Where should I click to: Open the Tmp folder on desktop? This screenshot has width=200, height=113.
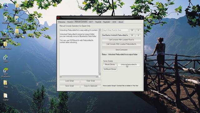(6, 84)
